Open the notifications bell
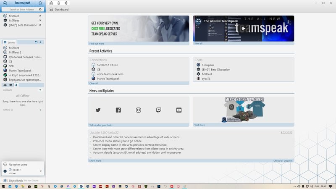336x189 pixels. click(40, 3)
